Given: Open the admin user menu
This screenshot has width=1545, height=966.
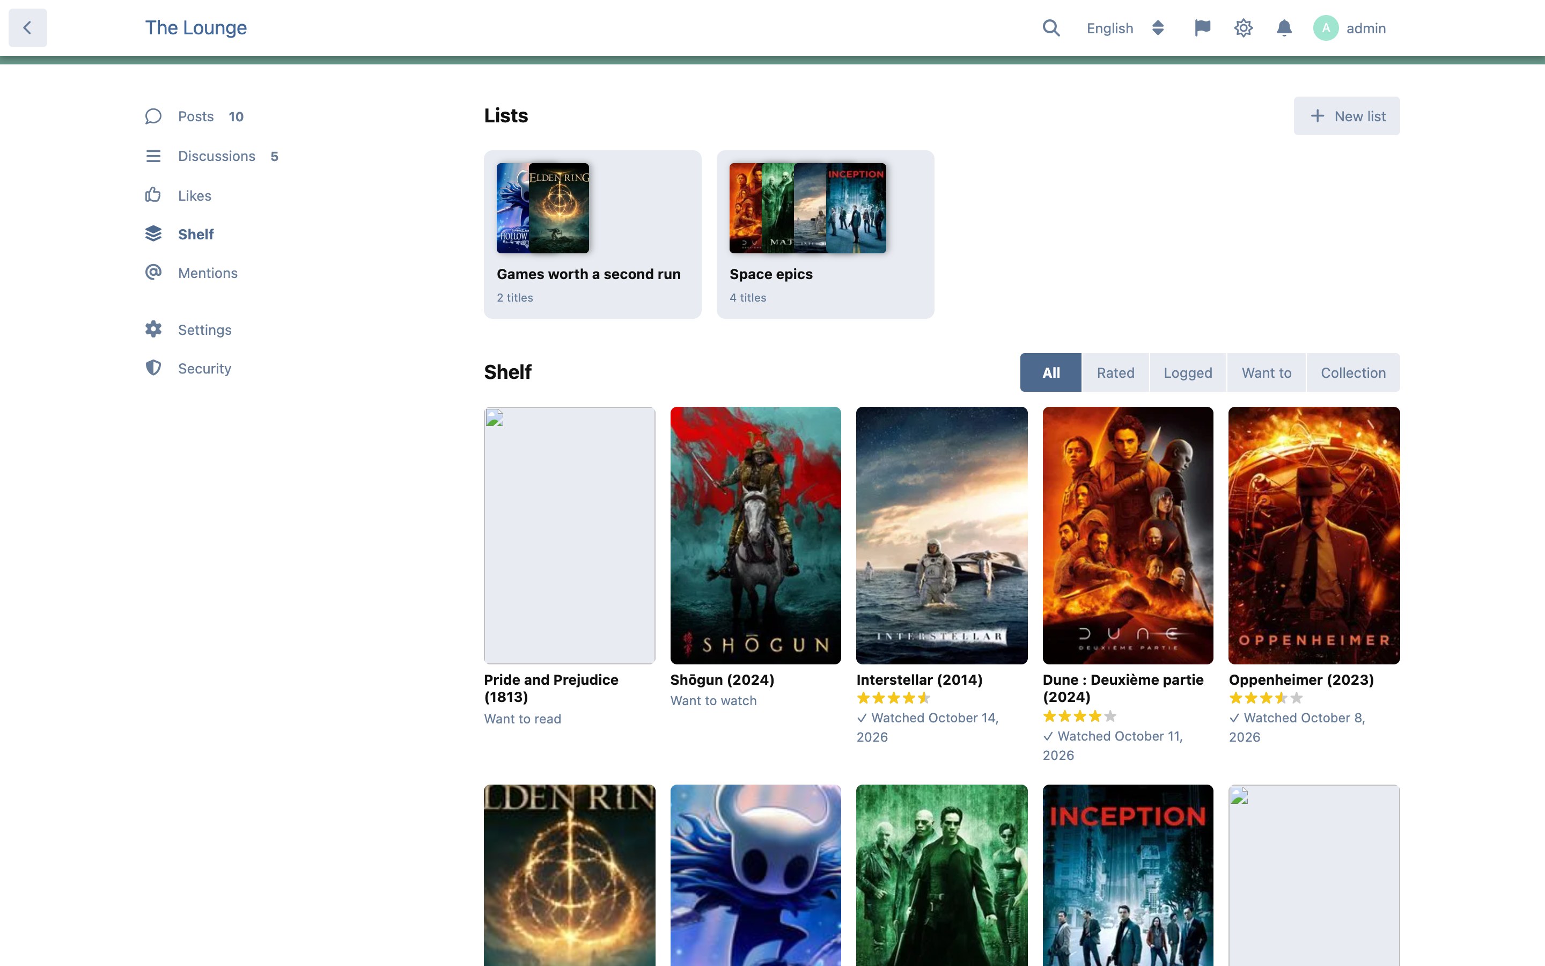Looking at the screenshot, I should coord(1350,28).
